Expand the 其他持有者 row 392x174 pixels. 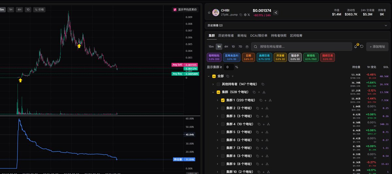coord(213,84)
